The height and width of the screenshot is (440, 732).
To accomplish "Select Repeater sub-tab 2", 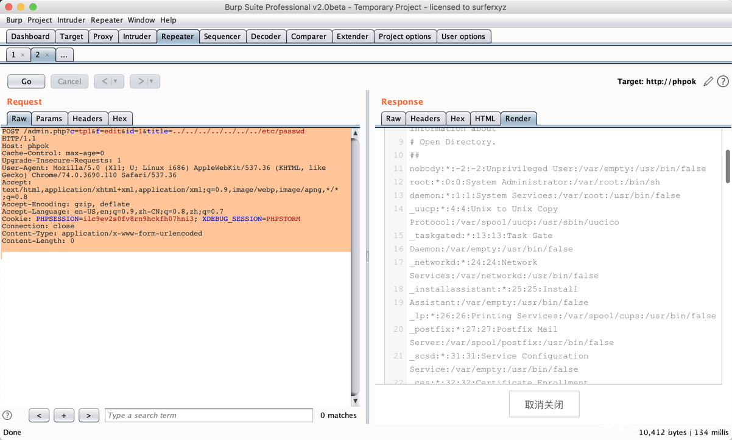I will click(x=38, y=55).
